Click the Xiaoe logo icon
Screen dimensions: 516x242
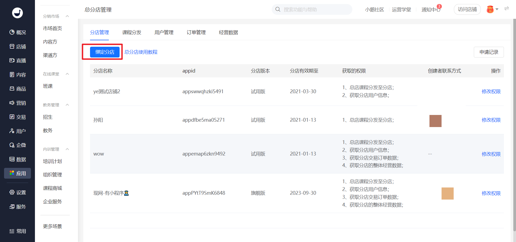tap(17, 13)
